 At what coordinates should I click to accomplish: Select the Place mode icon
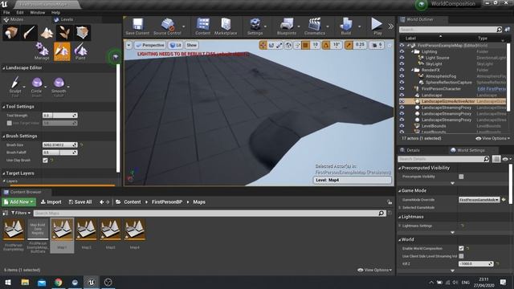coord(10,33)
